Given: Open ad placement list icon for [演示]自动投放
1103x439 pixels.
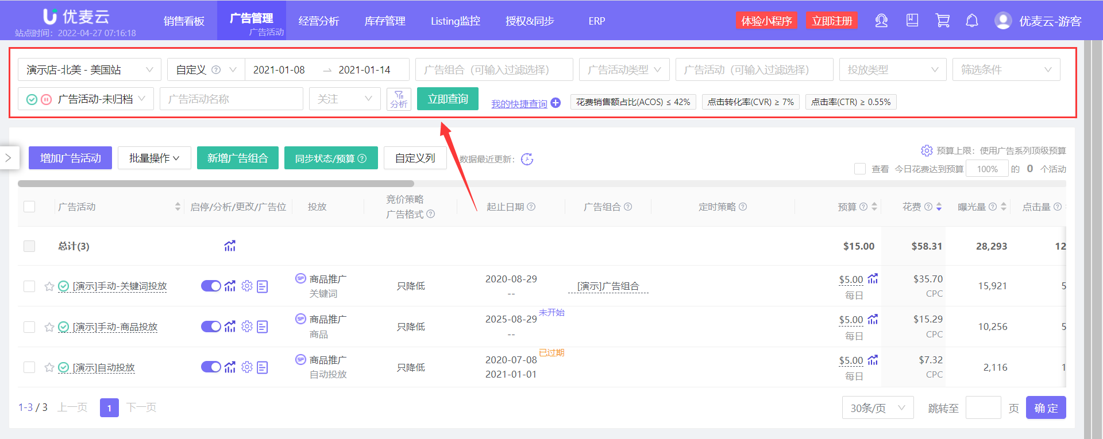Looking at the screenshot, I should coord(263,367).
